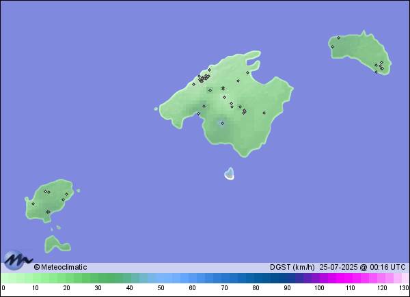410x297 pixels.
Task: Click the scale value 40
Action: pyautogui.click(x=129, y=288)
